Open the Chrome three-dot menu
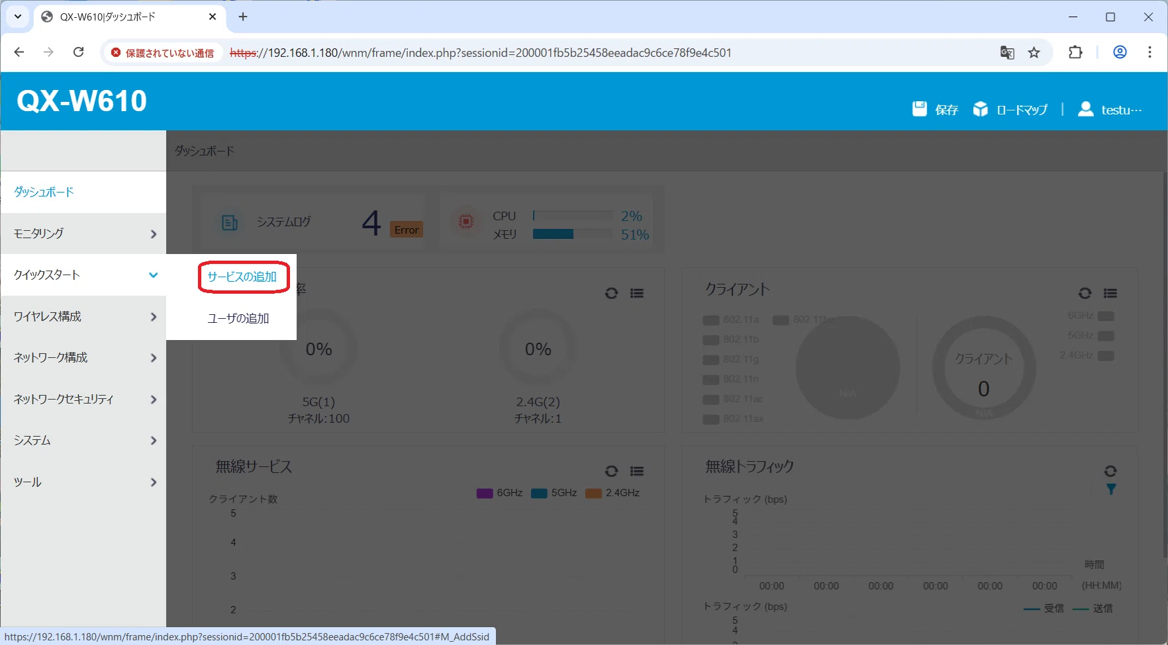This screenshot has height=645, width=1168. 1149,52
